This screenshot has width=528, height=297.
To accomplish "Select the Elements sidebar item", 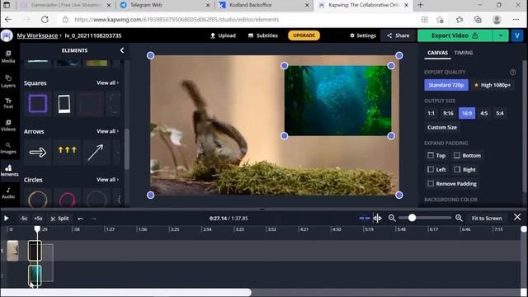I will tap(9, 171).
